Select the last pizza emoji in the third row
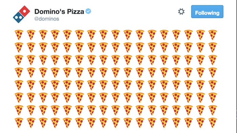Image resolution: width=237 pixels, height=133 pixels. pos(213,60)
